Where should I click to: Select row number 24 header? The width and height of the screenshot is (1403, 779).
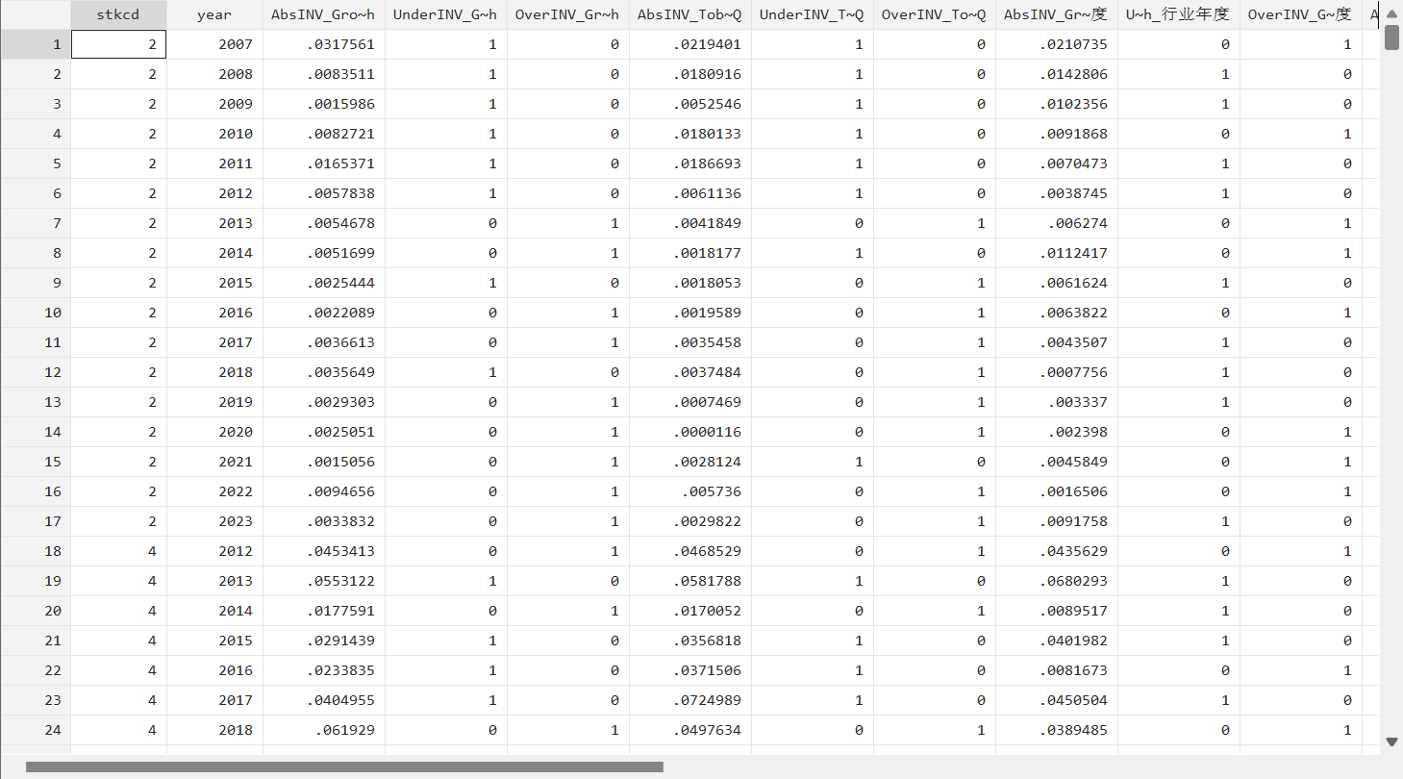point(36,730)
